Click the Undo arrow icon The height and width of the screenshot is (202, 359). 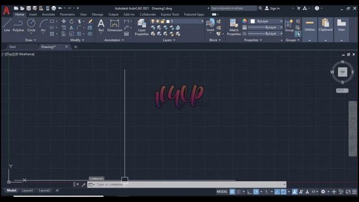coord(60,8)
